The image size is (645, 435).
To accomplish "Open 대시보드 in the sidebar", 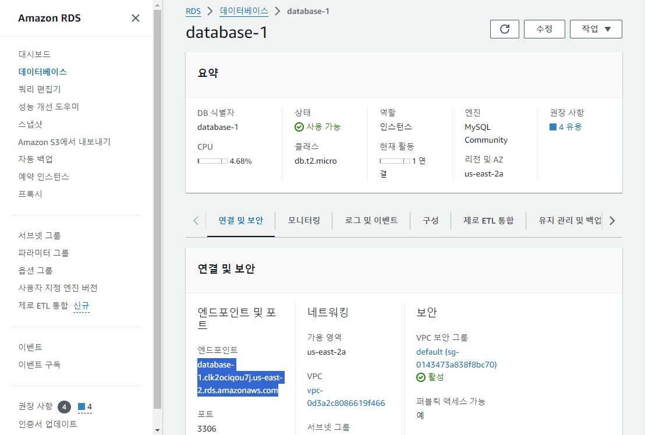I will point(34,54).
